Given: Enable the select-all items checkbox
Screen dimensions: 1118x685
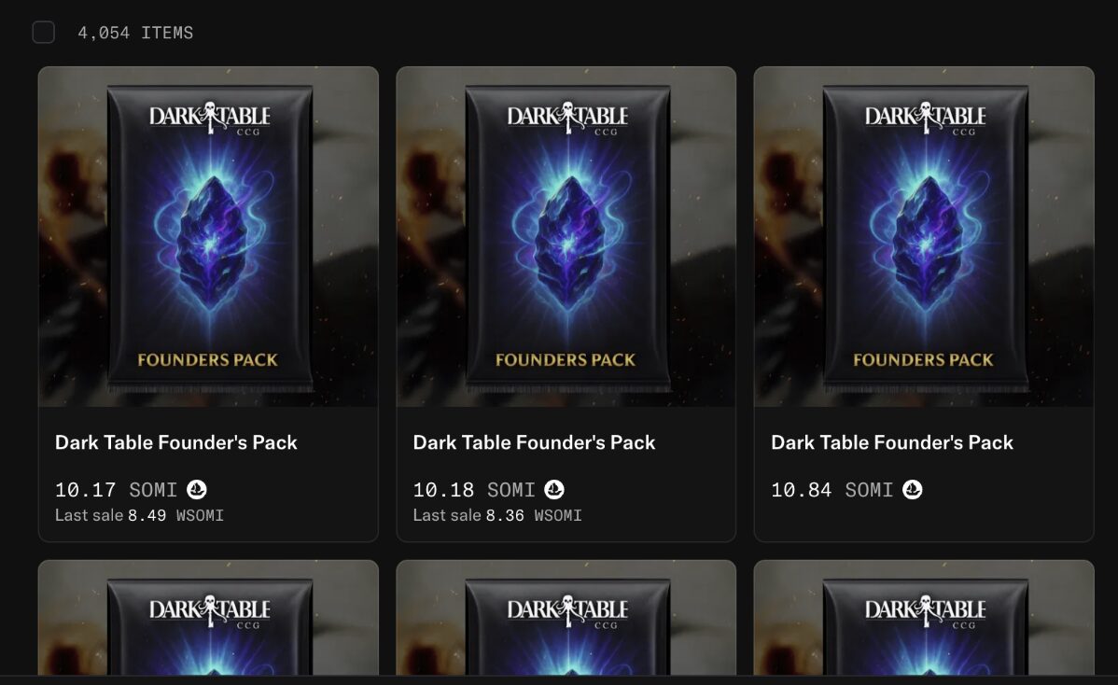Looking at the screenshot, I should click(43, 31).
